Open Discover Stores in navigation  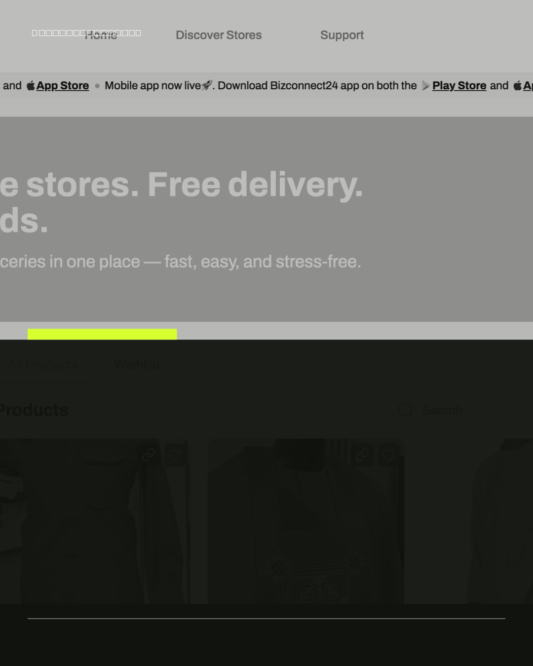pos(219,35)
